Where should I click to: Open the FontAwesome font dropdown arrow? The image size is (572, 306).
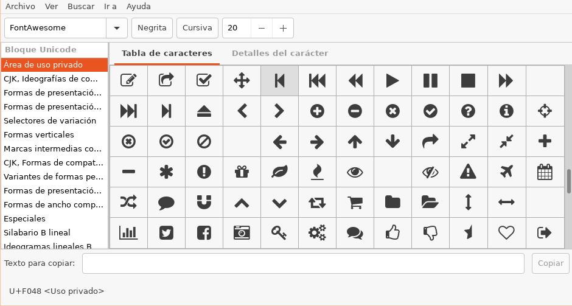coord(117,28)
